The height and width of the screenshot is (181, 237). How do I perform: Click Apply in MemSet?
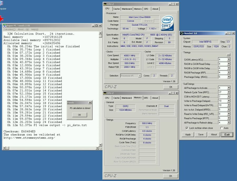[188, 134]
